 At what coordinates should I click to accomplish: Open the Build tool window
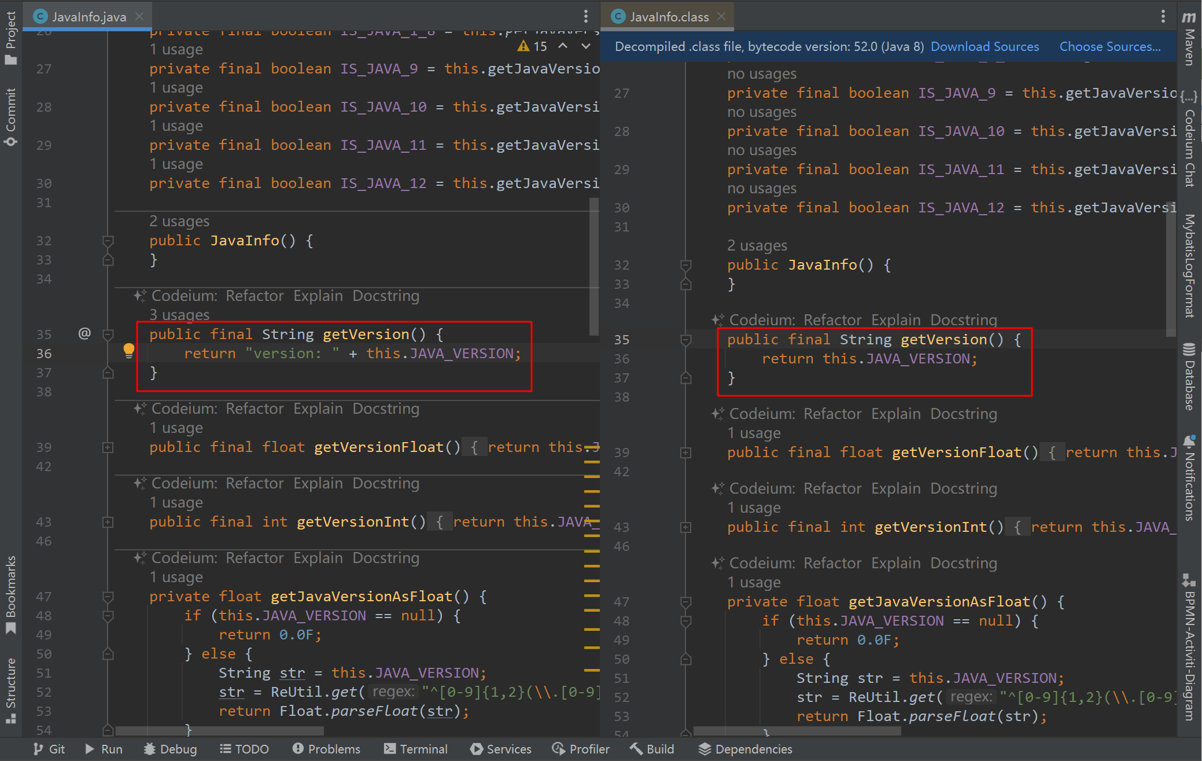click(x=652, y=749)
